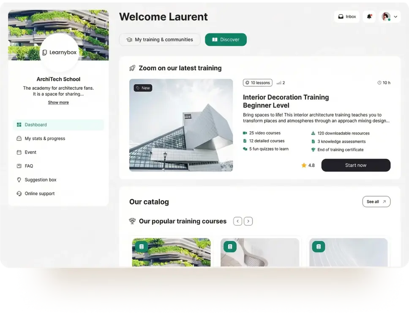Switch to the Discover tab
Image resolution: width=409 pixels, height=315 pixels.
[x=226, y=39]
